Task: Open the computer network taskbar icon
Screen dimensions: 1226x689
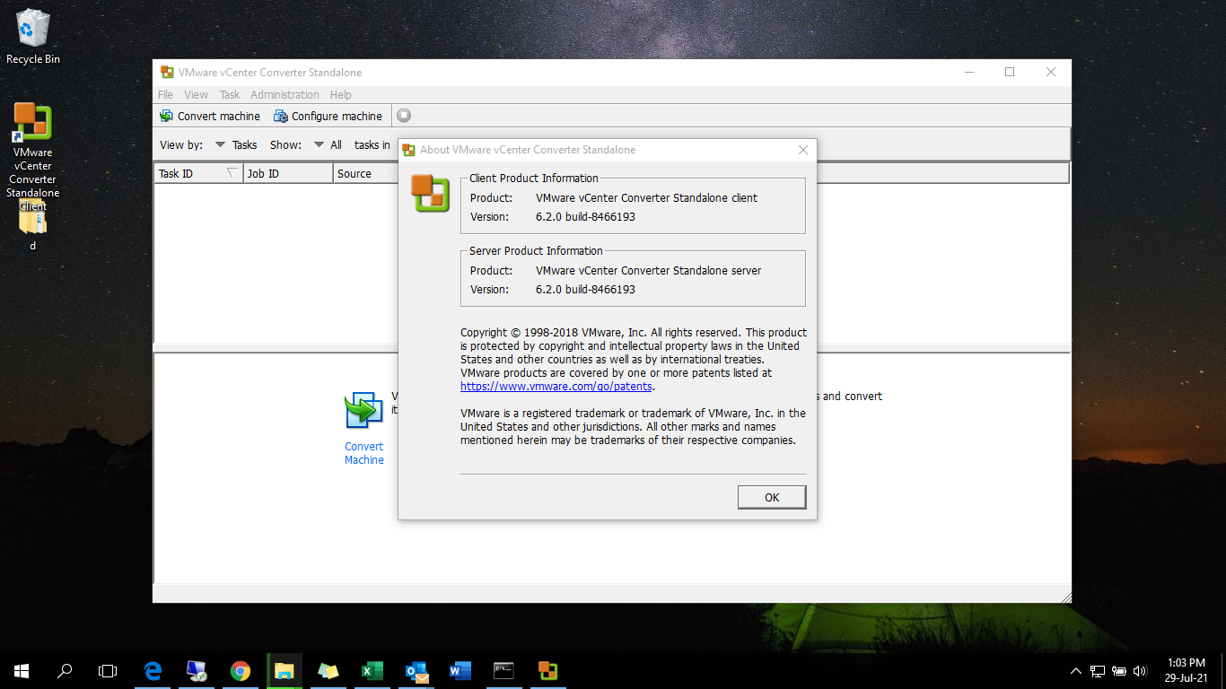Action: (x=197, y=670)
